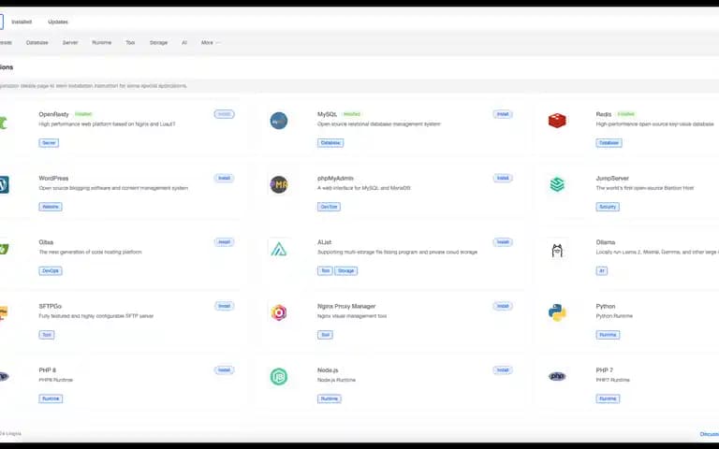Viewport: 719px width, 449px height.
Task: Click the green Installed badge beside OpenResty
Action: tap(83, 114)
